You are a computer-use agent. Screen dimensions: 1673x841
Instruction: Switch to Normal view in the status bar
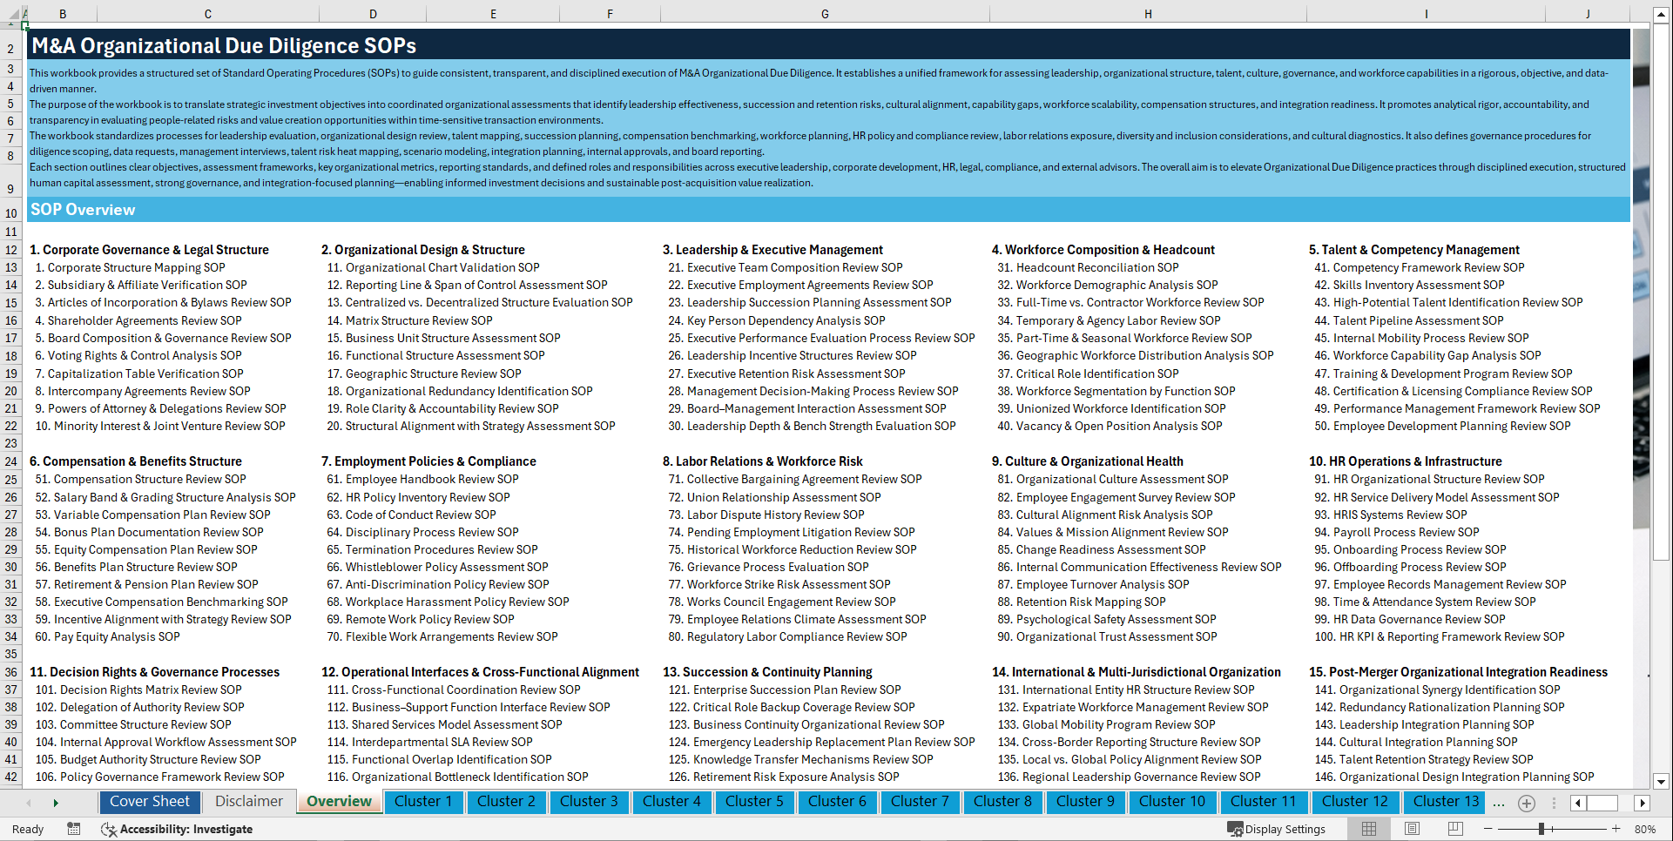click(x=1369, y=828)
